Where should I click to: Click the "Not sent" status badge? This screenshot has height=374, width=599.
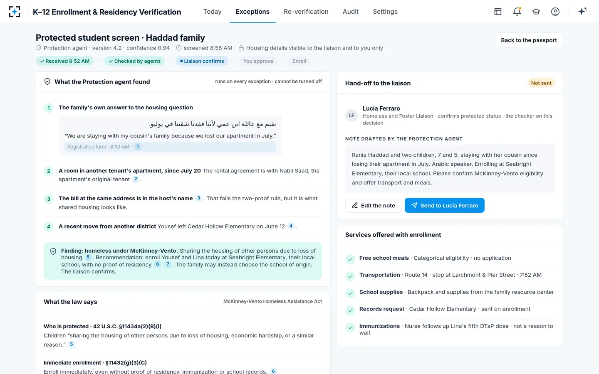[x=541, y=83]
